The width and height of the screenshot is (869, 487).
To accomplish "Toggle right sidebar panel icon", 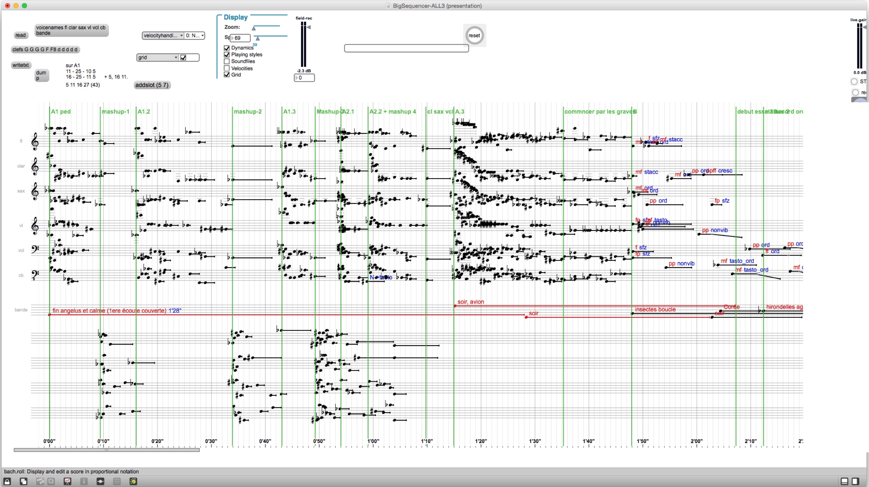I will coord(855,481).
